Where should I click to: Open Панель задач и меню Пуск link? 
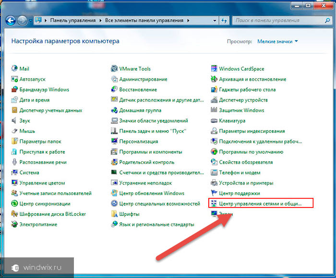[x=153, y=131]
